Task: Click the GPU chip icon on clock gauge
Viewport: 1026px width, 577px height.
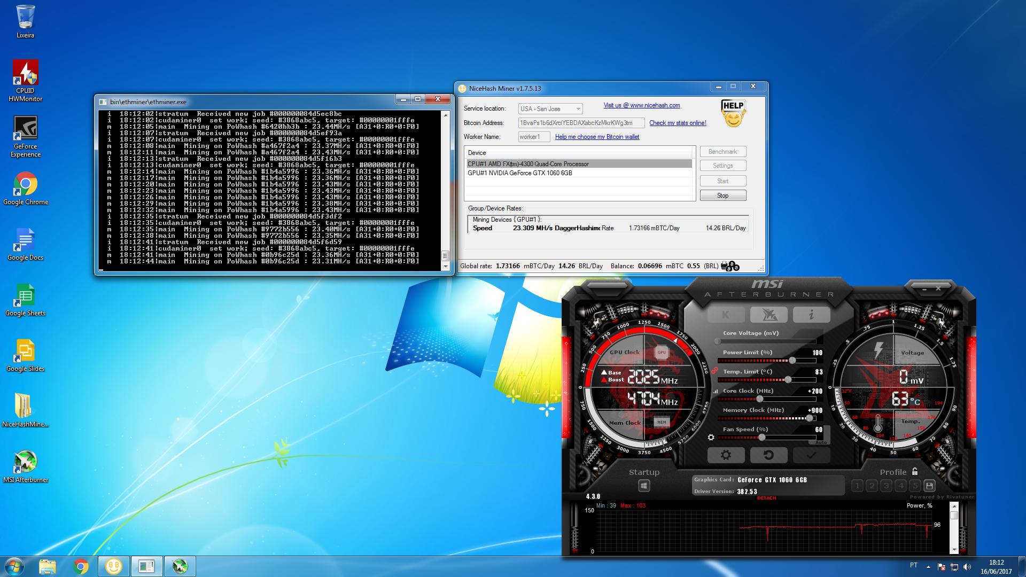Action: point(662,352)
